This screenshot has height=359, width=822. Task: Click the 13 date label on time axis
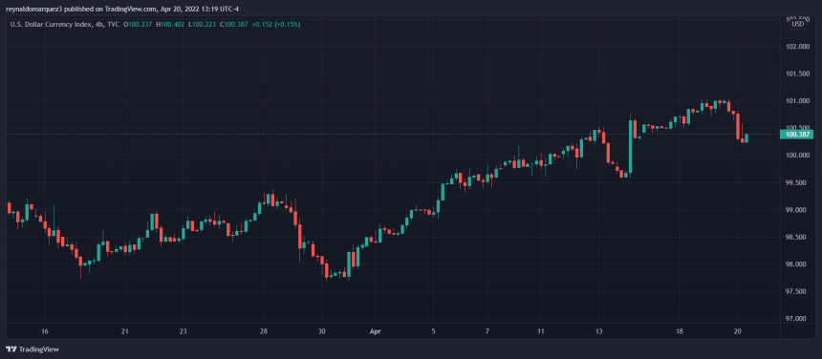598,331
